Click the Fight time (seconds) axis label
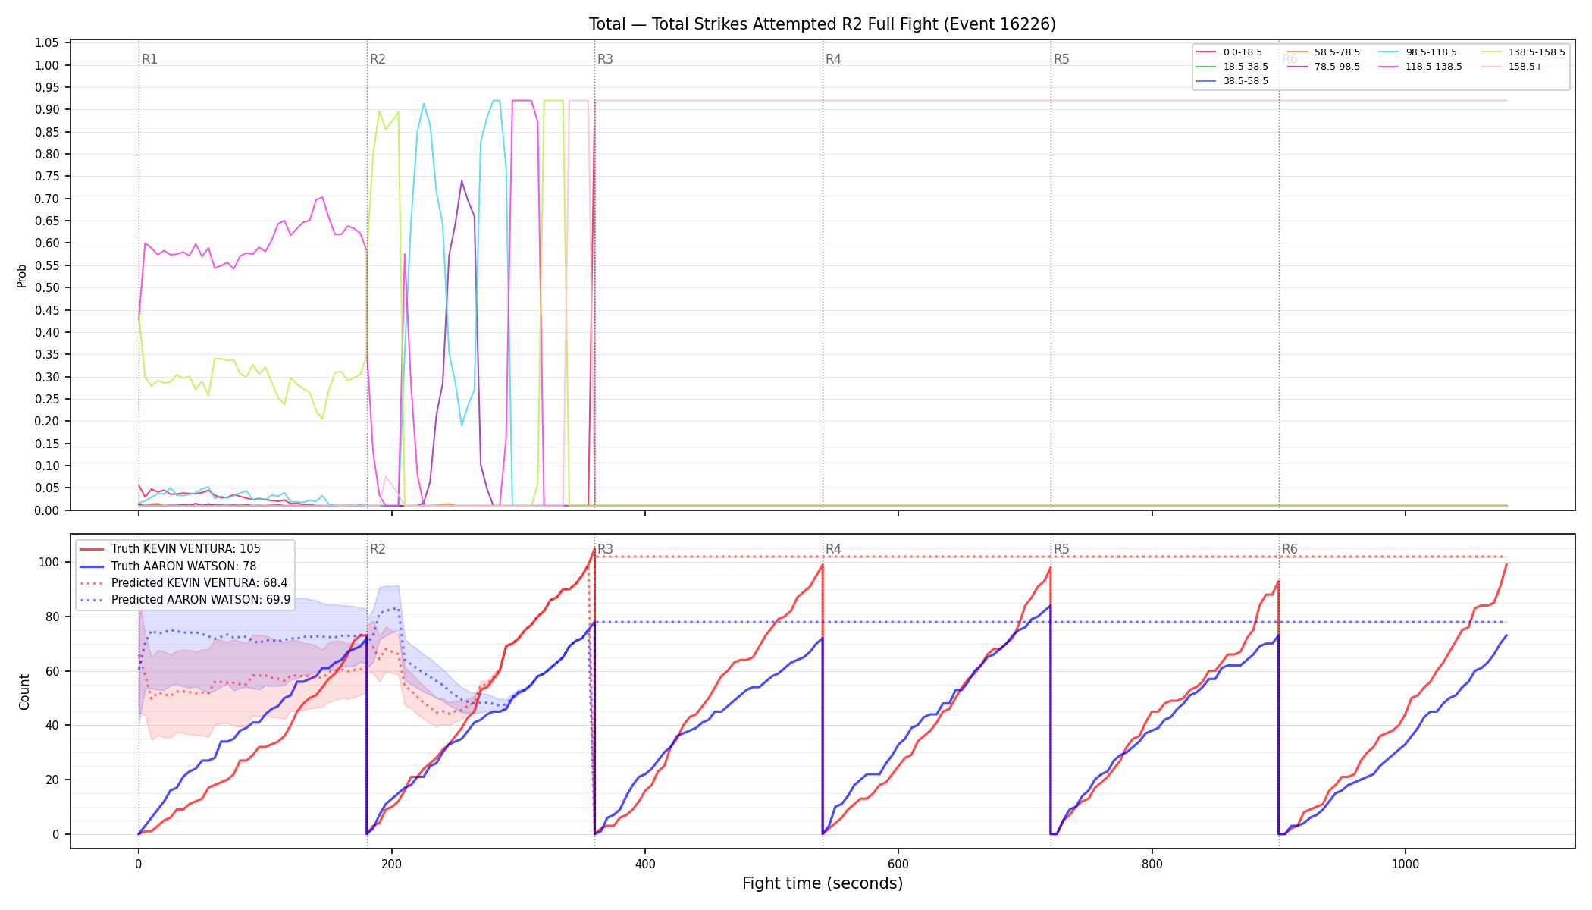 pyautogui.click(x=823, y=883)
